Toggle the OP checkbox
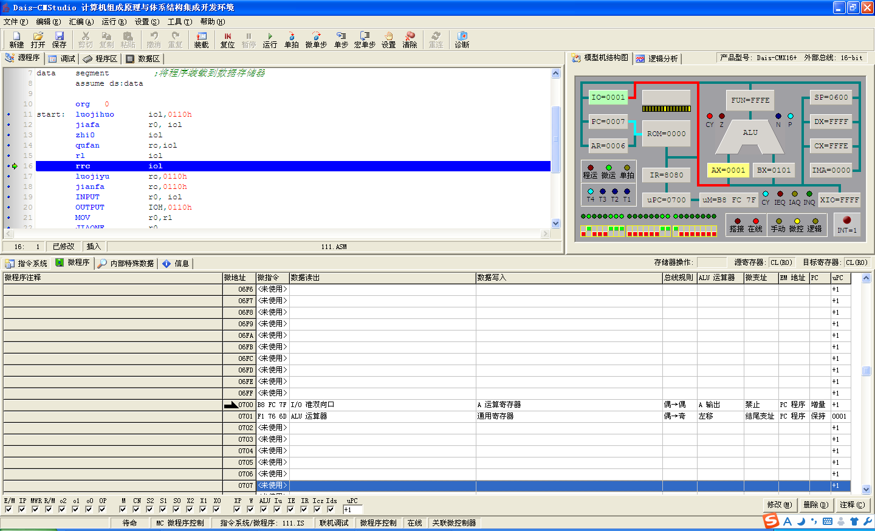 [102, 509]
